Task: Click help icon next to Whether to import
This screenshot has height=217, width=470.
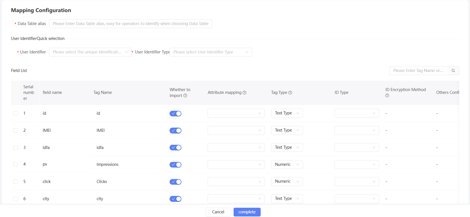Action: [x=185, y=96]
